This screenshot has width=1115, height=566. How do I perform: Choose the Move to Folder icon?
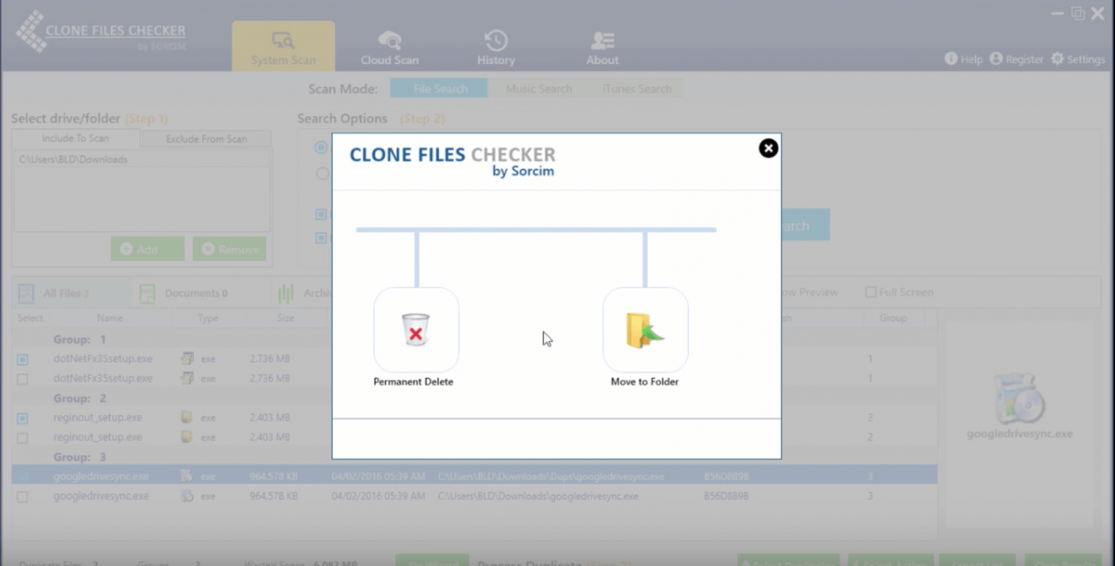tap(645, 330)
